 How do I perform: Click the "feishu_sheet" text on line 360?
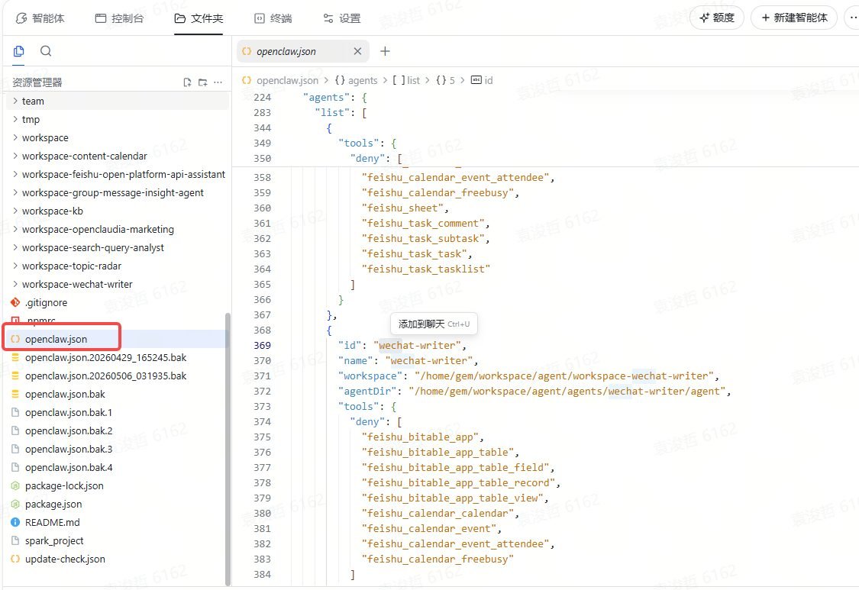tap(402, 208)
